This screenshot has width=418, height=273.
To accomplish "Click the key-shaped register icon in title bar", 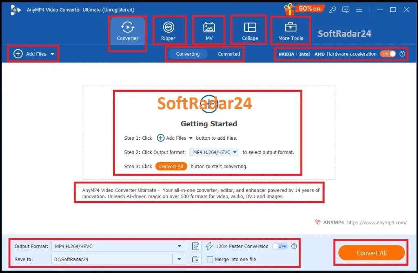I will point(333,9).
